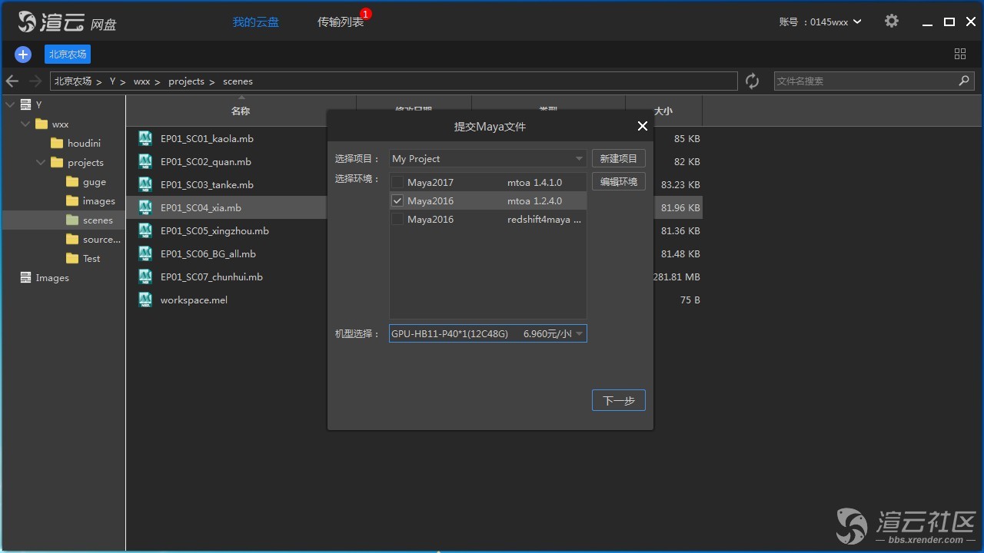Click the search magnifier icon

(x=964, y=81)
